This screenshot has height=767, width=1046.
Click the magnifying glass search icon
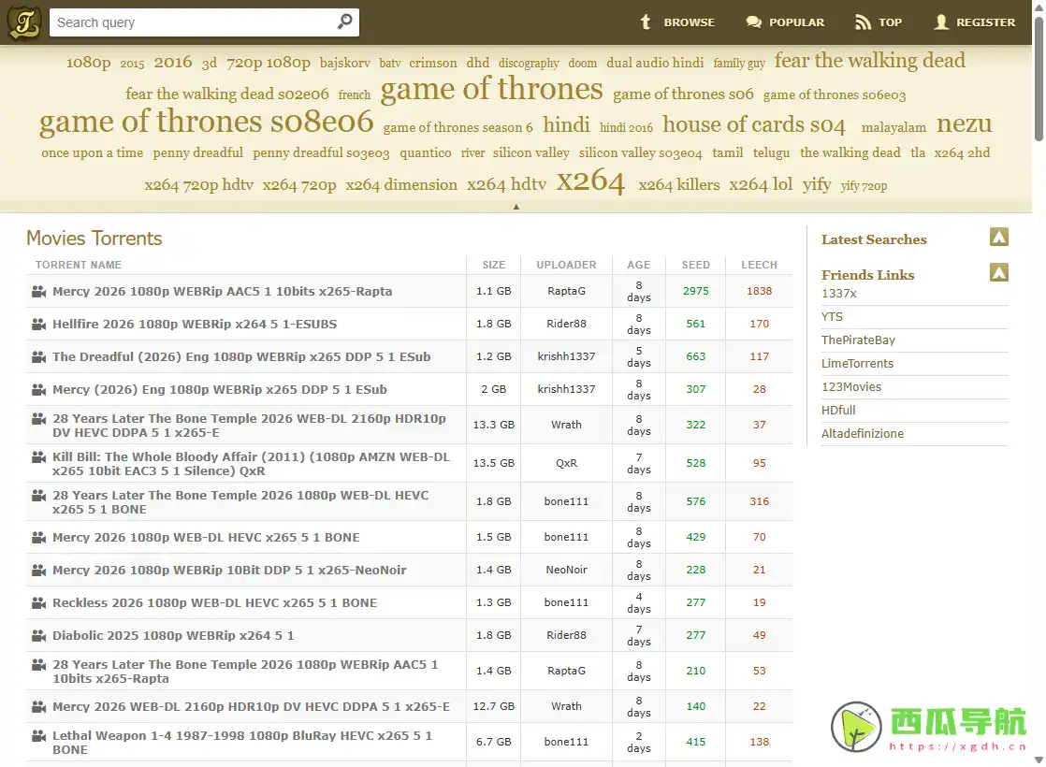tap(343, 22)
